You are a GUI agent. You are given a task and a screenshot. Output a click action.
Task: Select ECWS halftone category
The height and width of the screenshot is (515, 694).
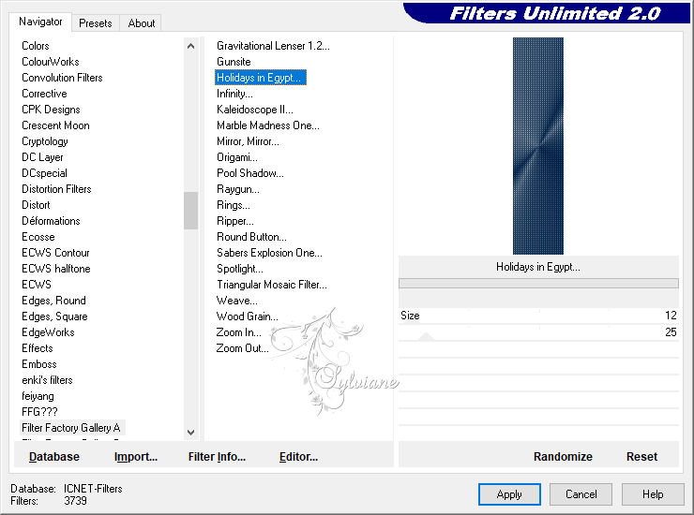point(55,269)
